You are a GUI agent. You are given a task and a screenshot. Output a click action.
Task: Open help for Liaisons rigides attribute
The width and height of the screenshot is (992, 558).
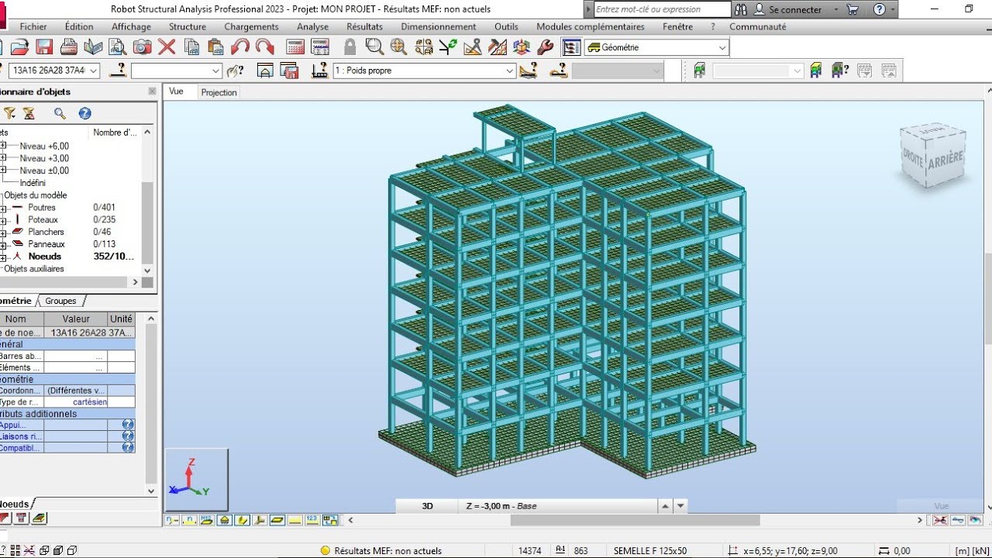(x=128, y=436)
